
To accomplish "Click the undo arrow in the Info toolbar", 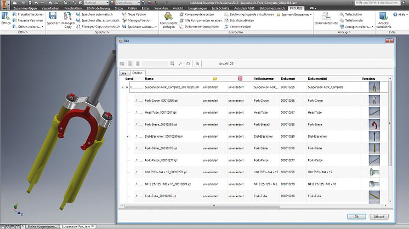I will pyautogui.click(x=188, y=64).
